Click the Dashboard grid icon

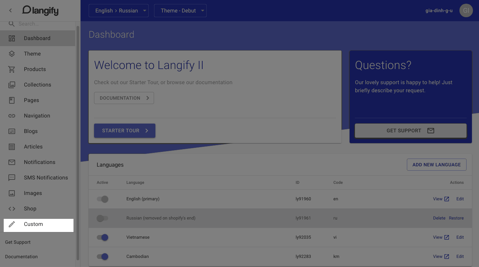[12, 38]
